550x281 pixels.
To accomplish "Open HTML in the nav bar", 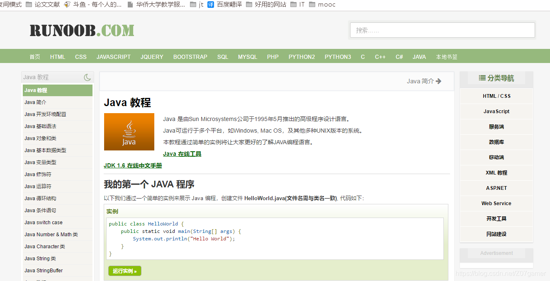I will [x=58, y=57].
